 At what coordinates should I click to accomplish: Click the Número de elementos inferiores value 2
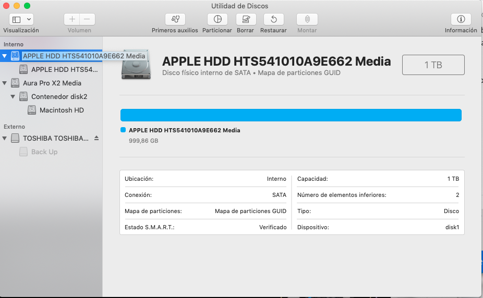(x=457, y=195)
